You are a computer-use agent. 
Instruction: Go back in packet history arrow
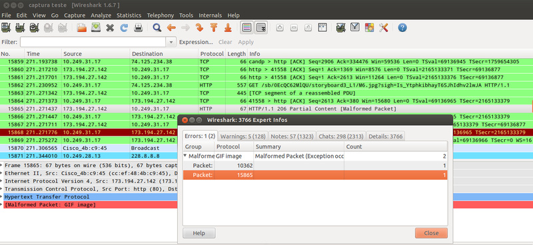point(171,27)
